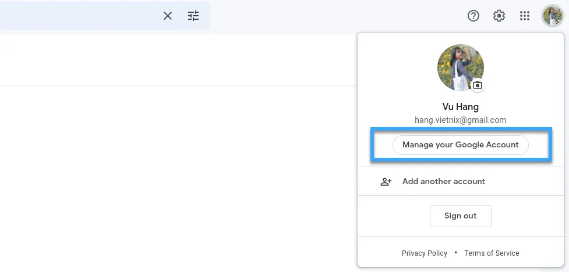Click the camera icon on profile picture
This screenshot has height=272, width=569.
pos(478,86)
